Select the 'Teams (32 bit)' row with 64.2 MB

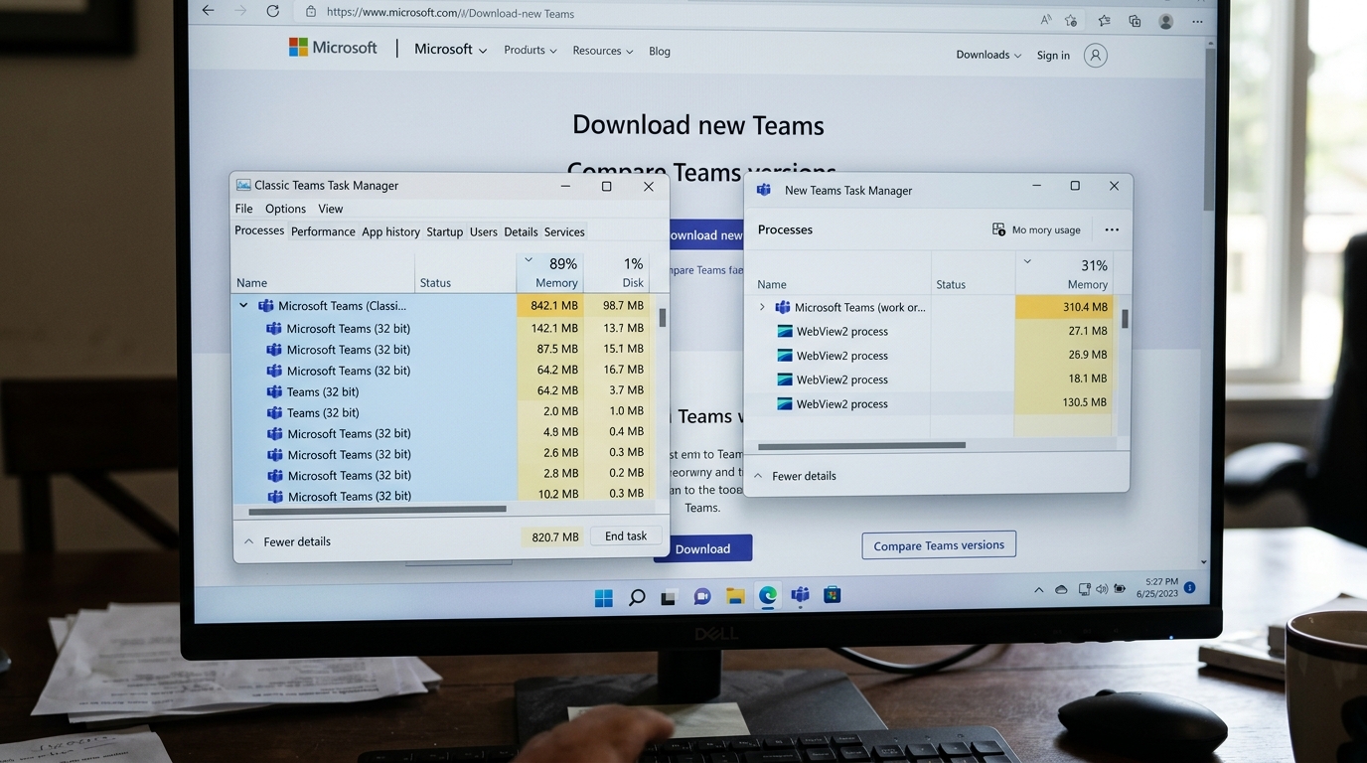[442, 391]
